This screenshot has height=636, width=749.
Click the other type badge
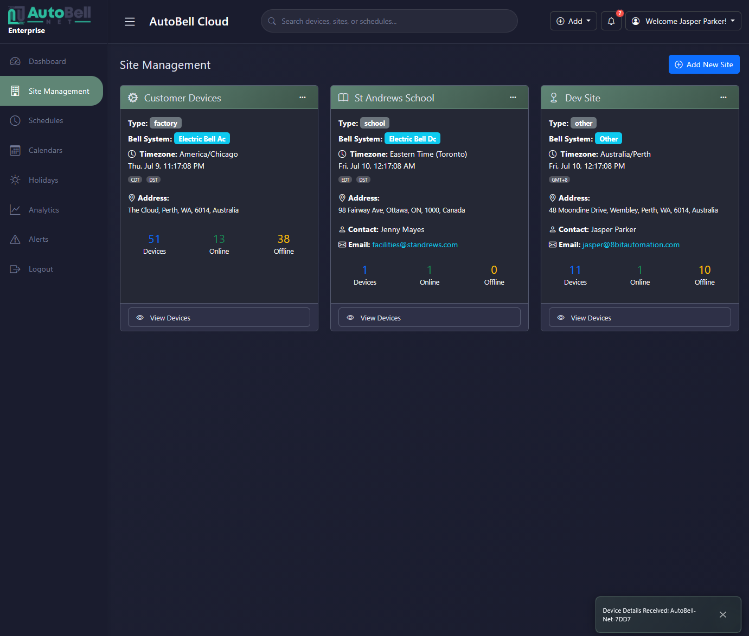click(584, 123)
